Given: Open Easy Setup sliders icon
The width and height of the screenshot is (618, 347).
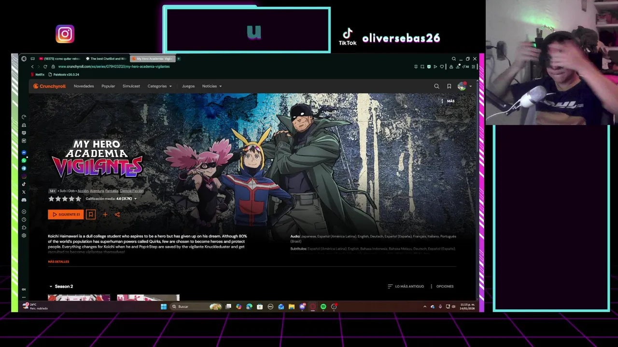Looking at the screenshot, I should 473,67.
